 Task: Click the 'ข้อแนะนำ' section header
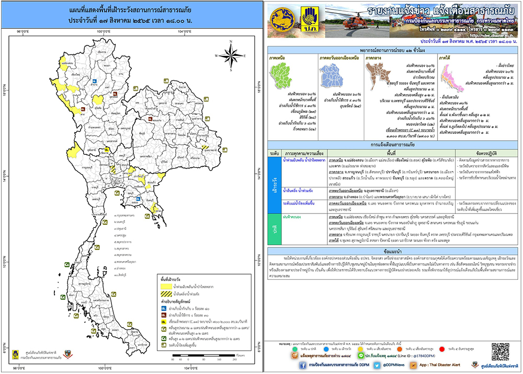[x=392, y=251]
